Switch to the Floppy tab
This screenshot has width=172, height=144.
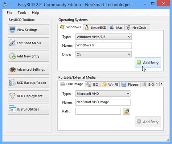tap(130, 84)
